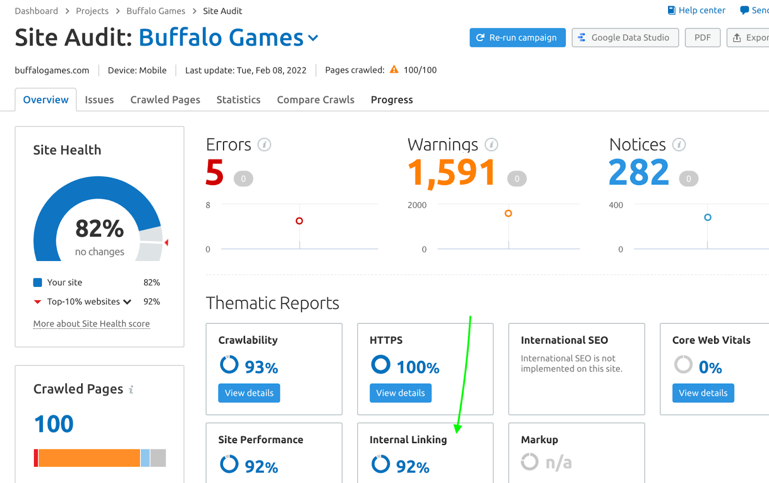Viewport: 769px width, 483px height.
Task: Click the Google Data Studio button
Action: [x=625, y=37]
